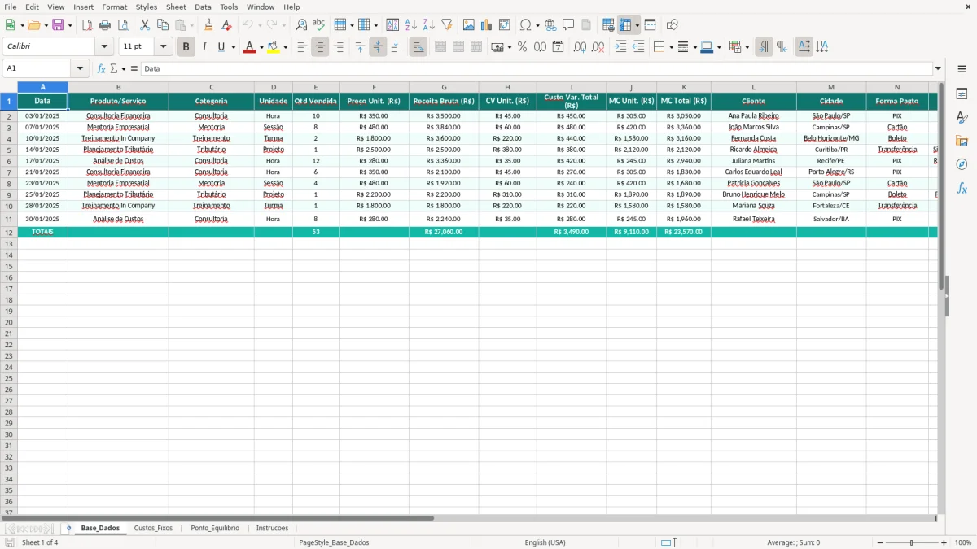Viewport: 977px width, 549px height.
Task: Open the font color dropdown arrow
Action: pos(261,47)
